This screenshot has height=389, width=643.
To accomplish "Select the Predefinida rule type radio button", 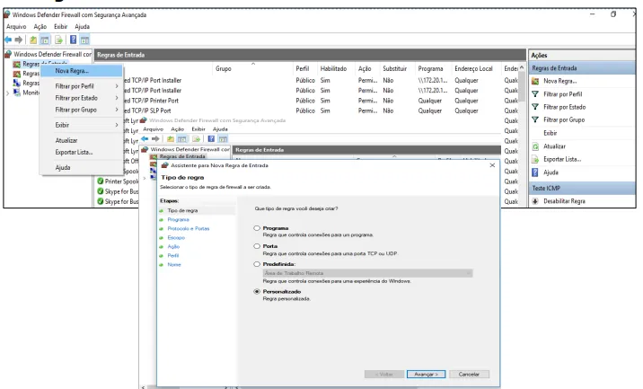I will [x=257, y=264].
